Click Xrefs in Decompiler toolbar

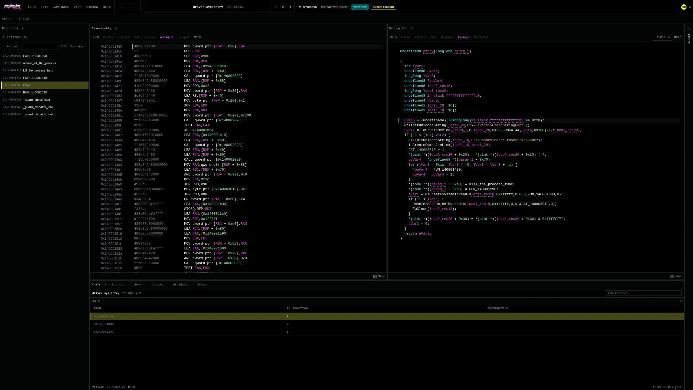tap(393, 37)
